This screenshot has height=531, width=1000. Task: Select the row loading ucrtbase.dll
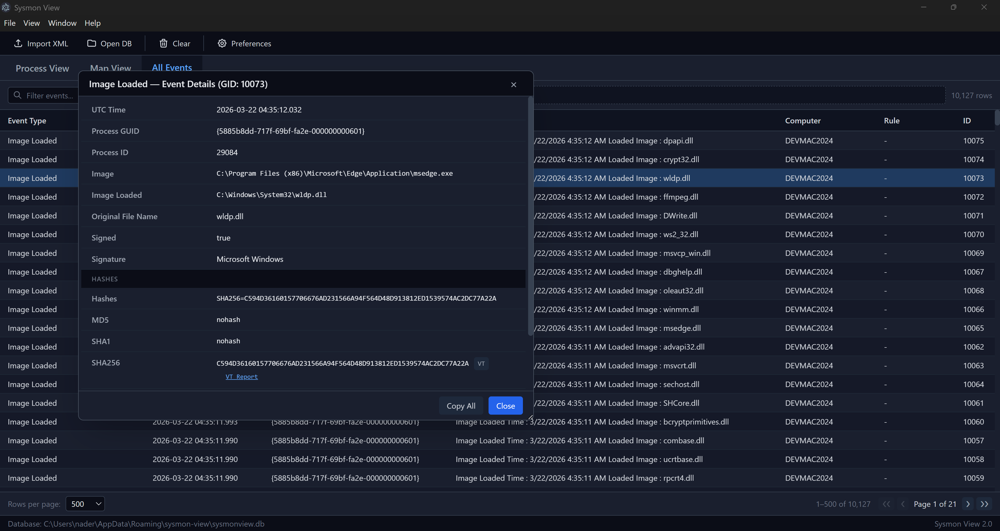pos(497,459)
